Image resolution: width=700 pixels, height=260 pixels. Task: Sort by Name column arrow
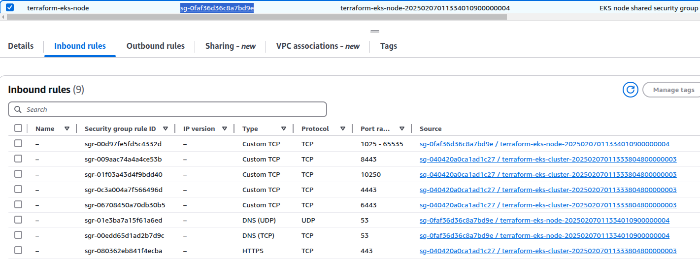[67, 129]
